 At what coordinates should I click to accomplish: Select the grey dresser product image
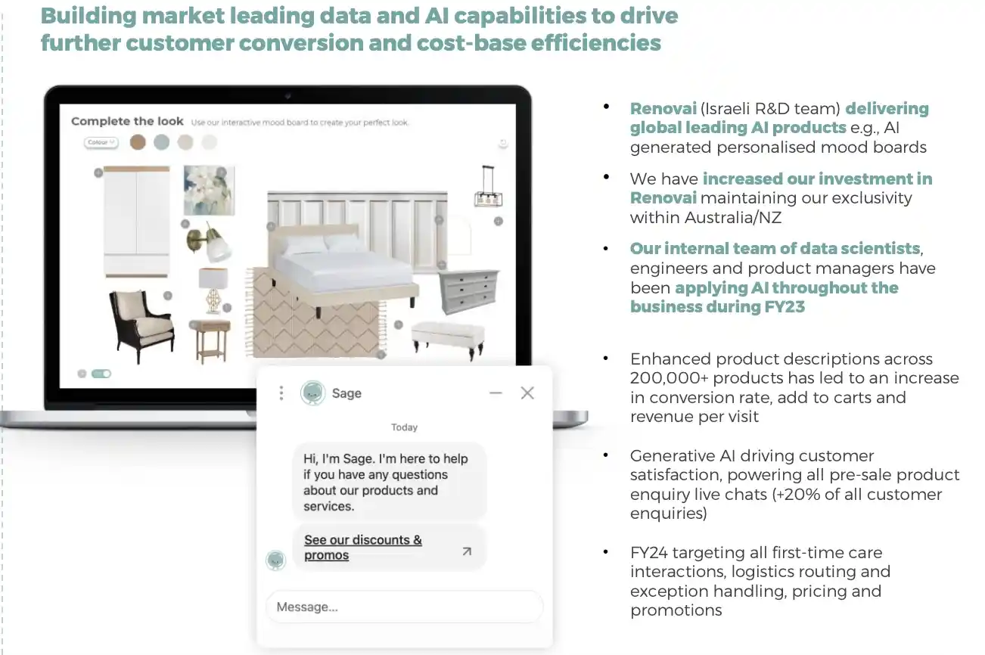pyautogui.click(x=469, y=291)
